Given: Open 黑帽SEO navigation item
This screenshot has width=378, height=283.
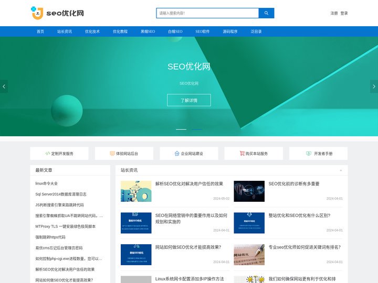Looking at the screenshot, I should click(x=148, y=31).
